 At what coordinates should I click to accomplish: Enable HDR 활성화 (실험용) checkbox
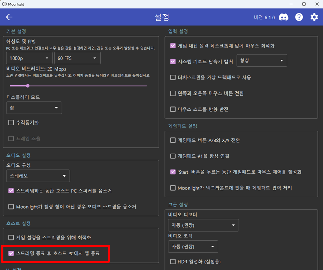[173, 262]
